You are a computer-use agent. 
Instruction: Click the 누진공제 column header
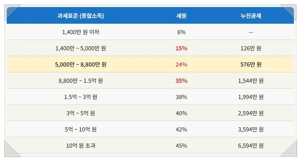point(251,16)
